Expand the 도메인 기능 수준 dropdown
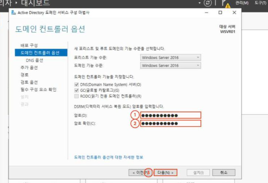Viewport: 268px width, 183px height. 170,66
